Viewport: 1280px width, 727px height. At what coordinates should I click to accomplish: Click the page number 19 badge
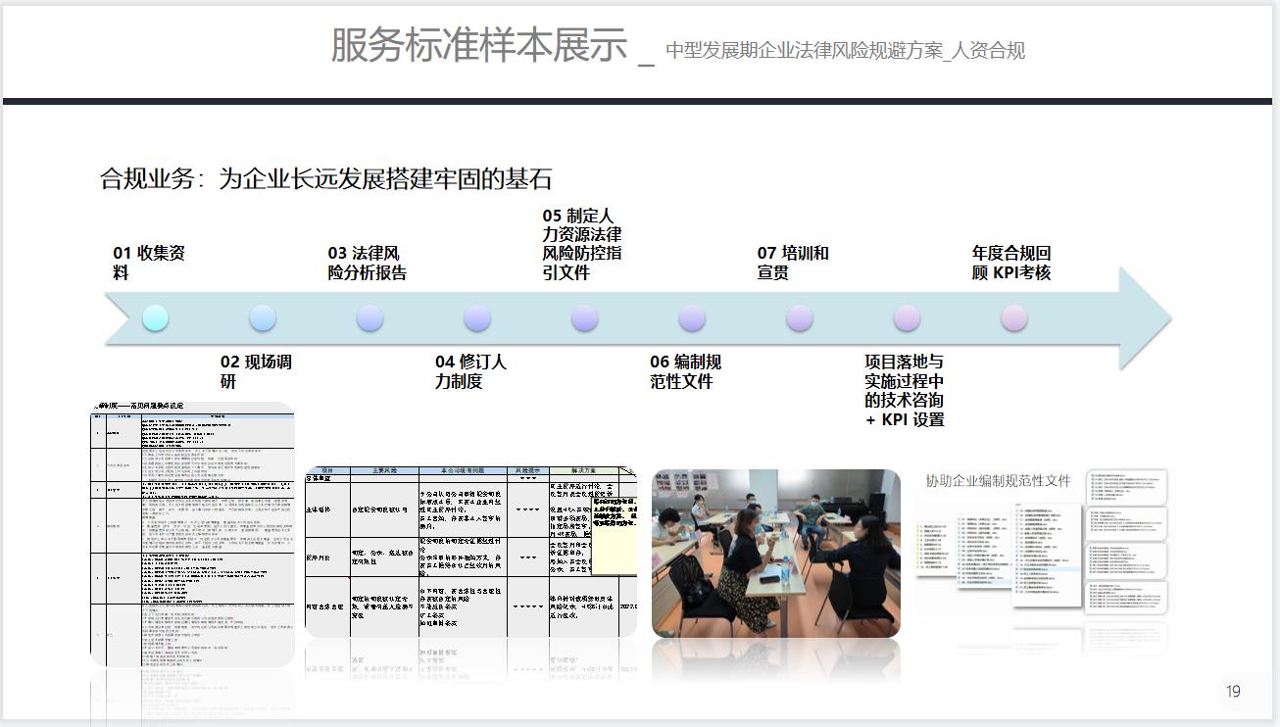coord(1233,691)
